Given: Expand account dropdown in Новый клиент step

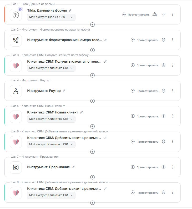Looking at the screenshot, I should tap(51, 119).
